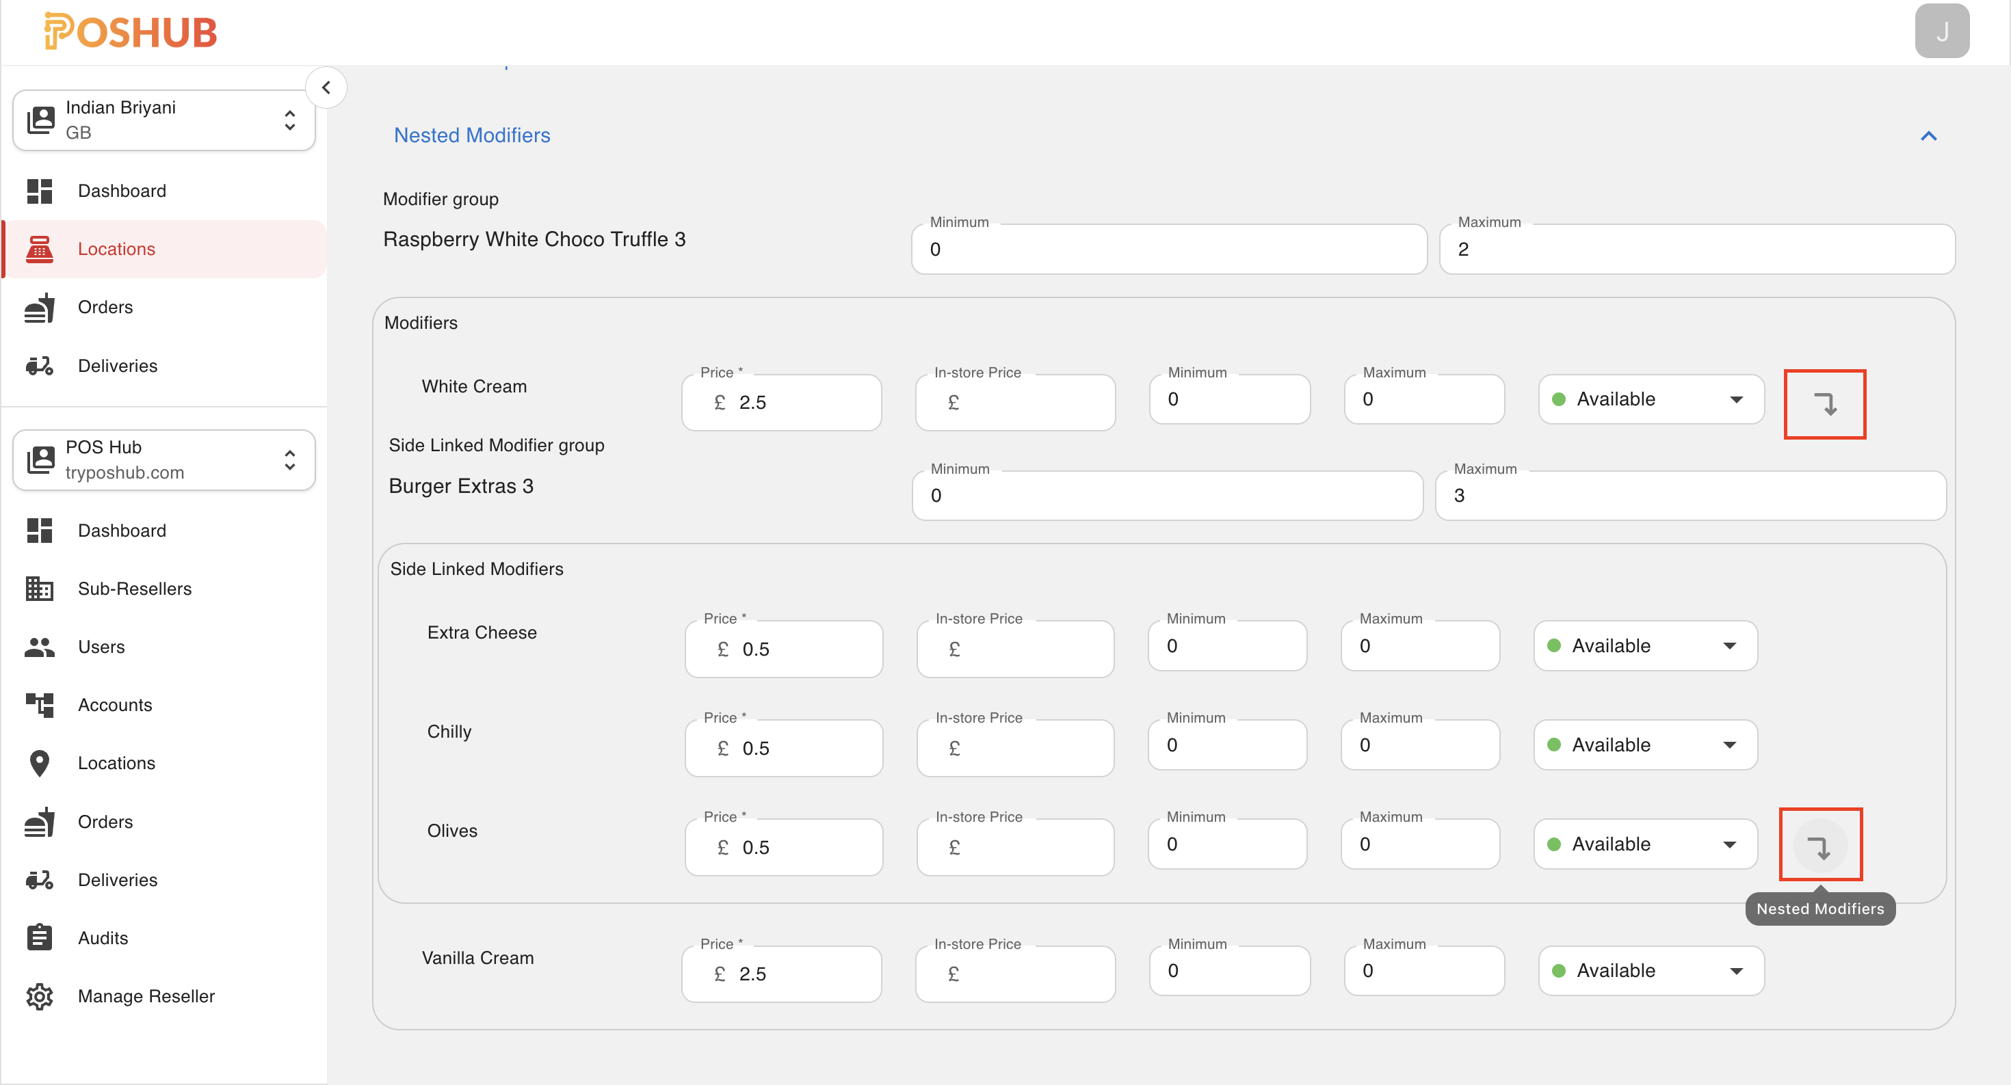Edit Vanilla Cream Maximum field
This screenshot has width=2011, height=1085.
(1424, 971)
